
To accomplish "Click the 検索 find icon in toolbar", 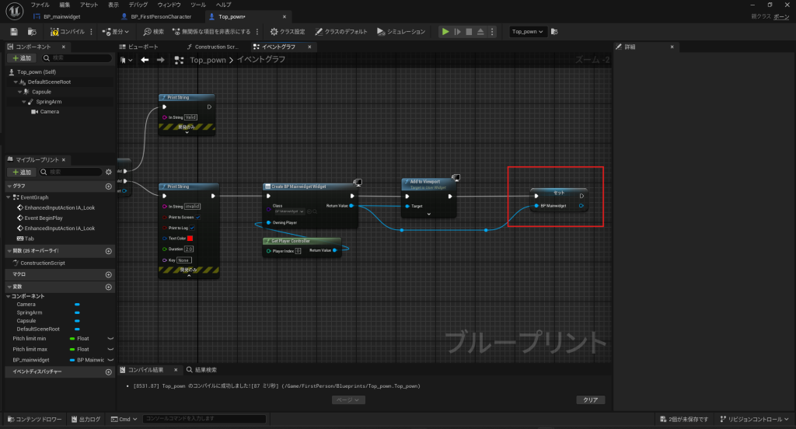I will [147, 32].
